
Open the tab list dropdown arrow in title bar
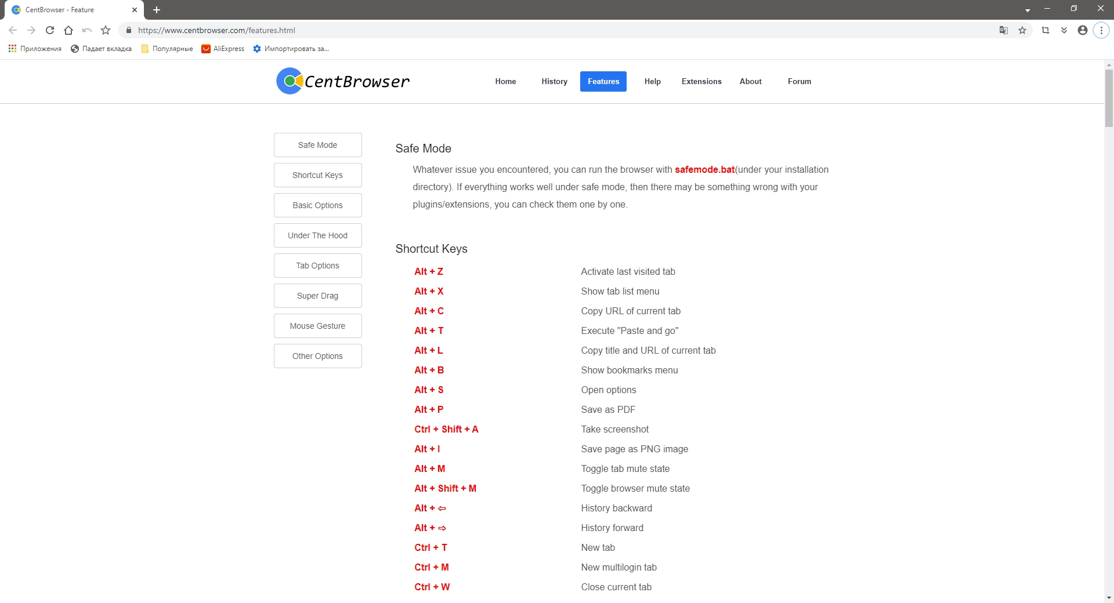1028,10
